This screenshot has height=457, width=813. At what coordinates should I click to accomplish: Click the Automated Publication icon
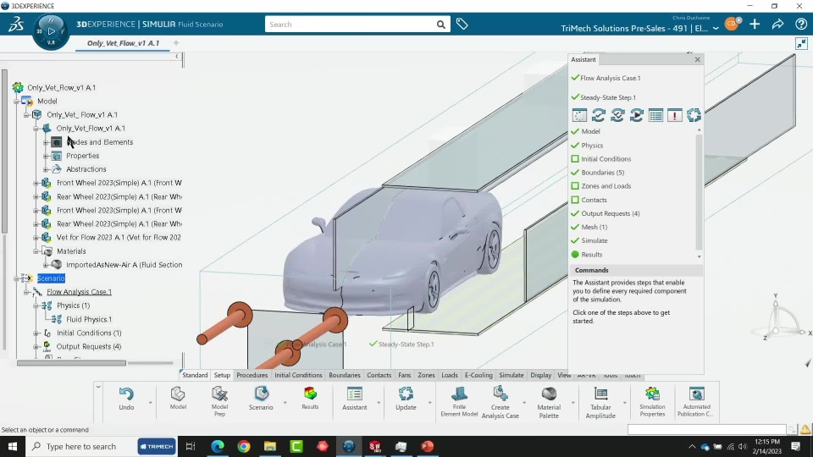point(696,394)
